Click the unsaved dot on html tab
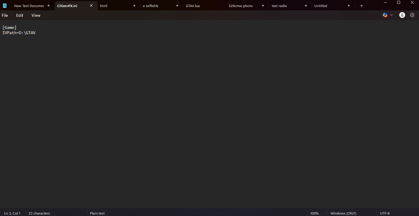The width and height of the screenshot is (419, 216). tap(134, 6)
